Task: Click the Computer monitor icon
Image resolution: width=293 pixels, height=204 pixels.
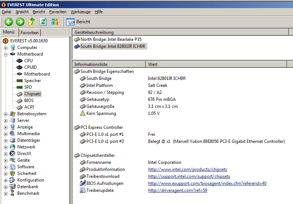Action: tap(12, 48)
